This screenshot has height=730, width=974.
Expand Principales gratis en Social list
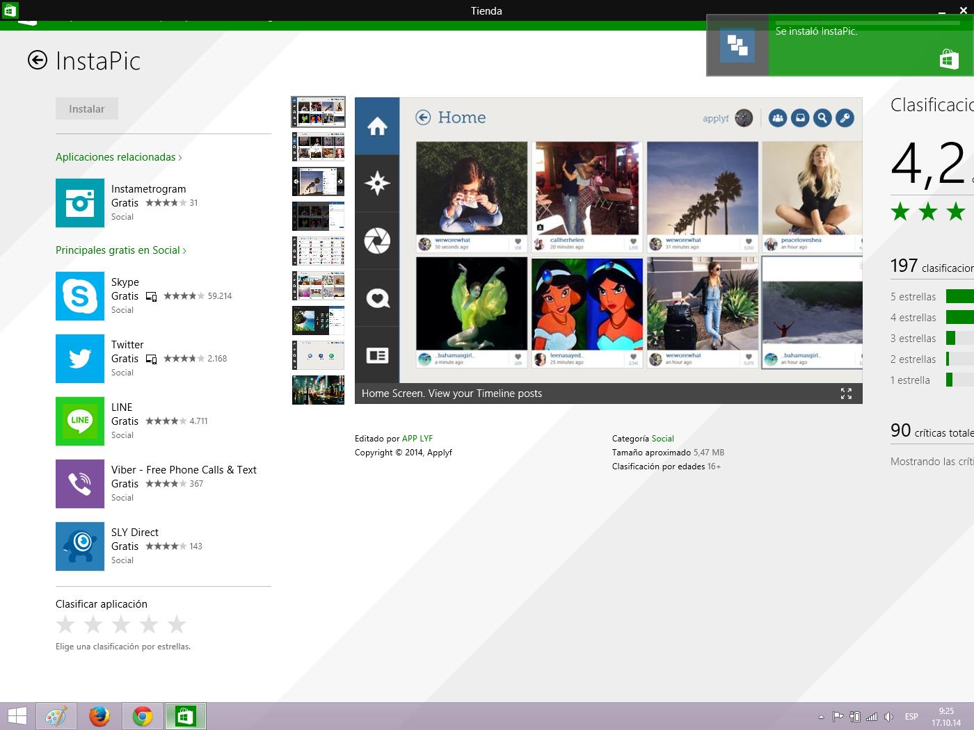point(120,250)
